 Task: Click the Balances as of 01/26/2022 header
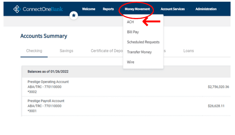[48, 72]
